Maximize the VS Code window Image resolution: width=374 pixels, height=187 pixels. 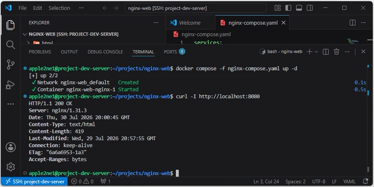pos(344,8)
